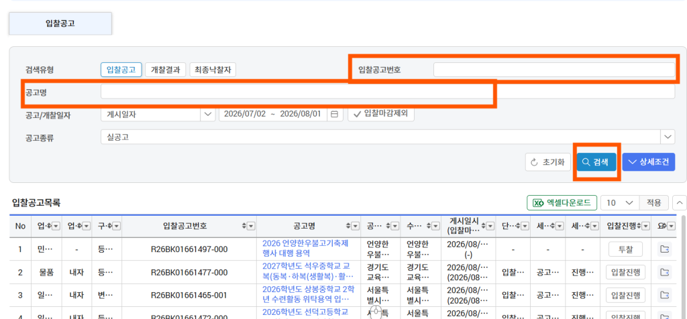The width and height of the screenshot is (687, 319).
Task: Switch to the 입찰공고 tab
Action: pyautogui.click(x=60, y=23)
